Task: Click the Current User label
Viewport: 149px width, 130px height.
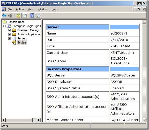Action: [57, 53]
